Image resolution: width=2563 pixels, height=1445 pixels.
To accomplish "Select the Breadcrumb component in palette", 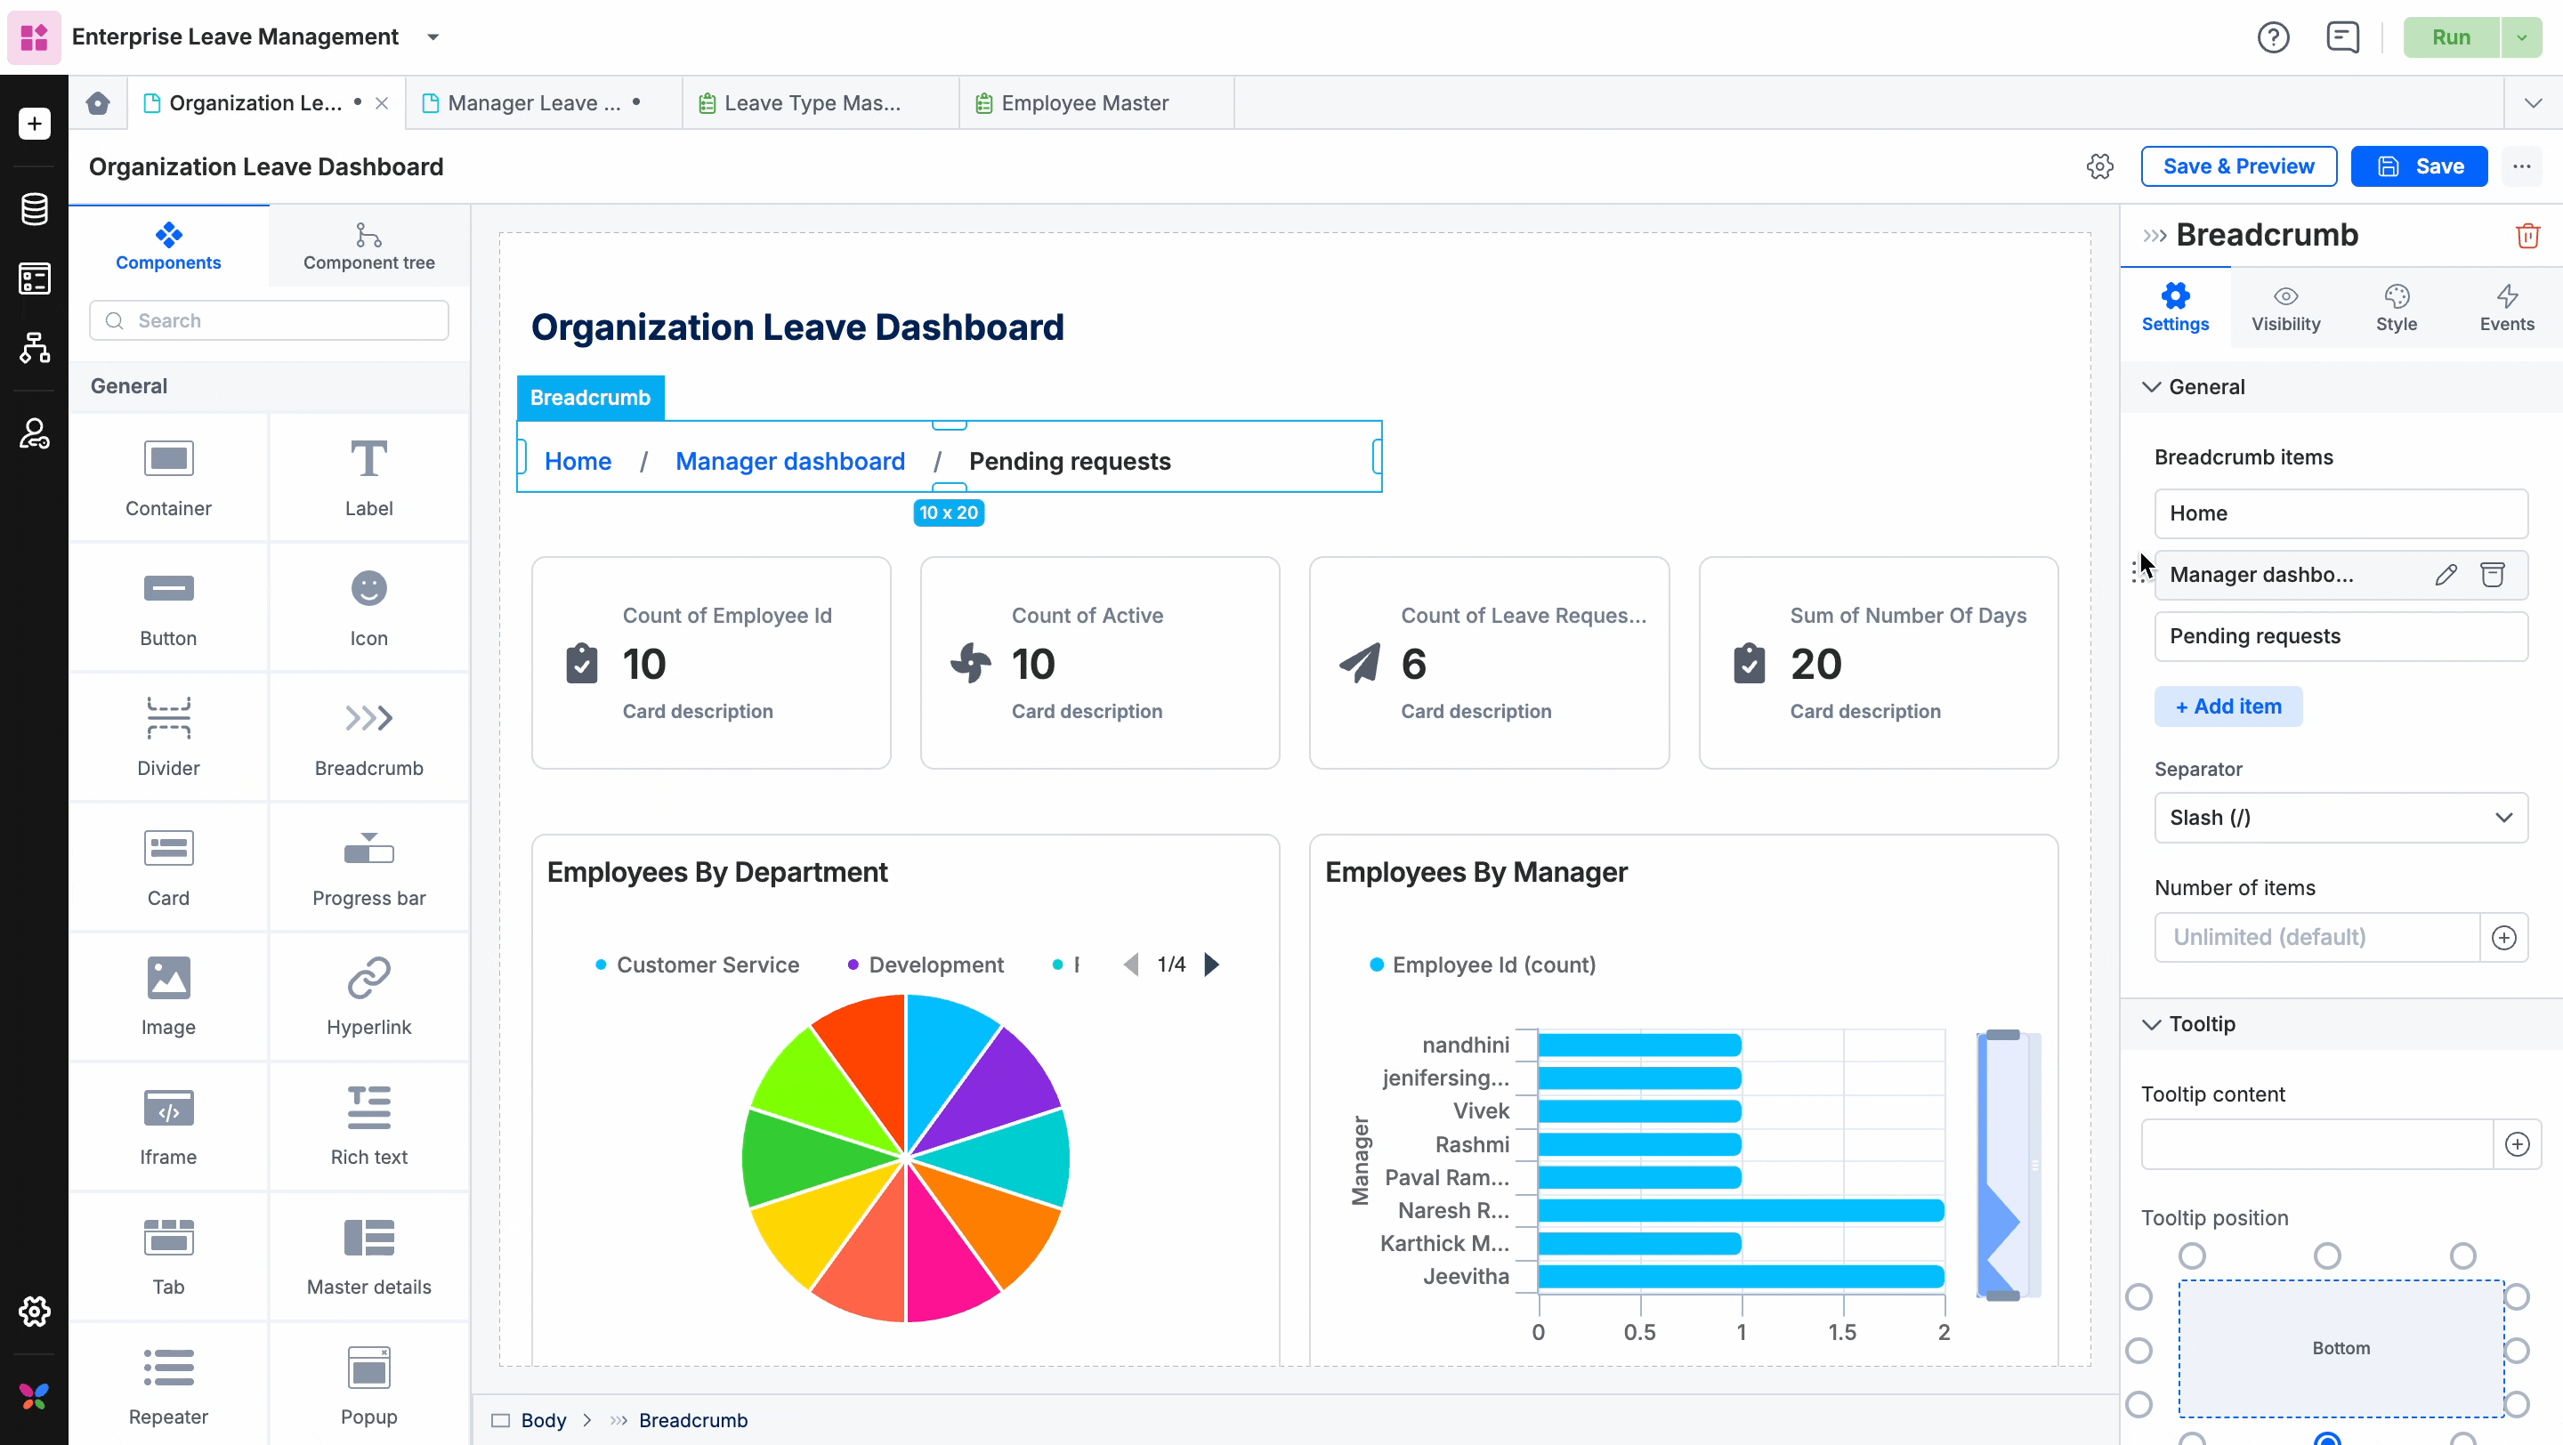I will tap(368, 738).
